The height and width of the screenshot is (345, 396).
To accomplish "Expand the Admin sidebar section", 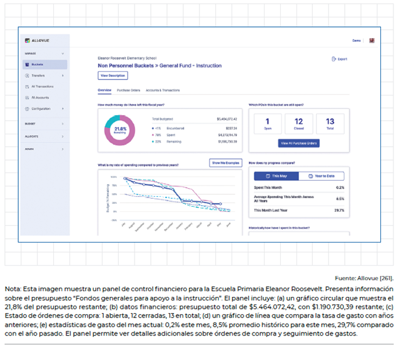I will click(63, 149).
